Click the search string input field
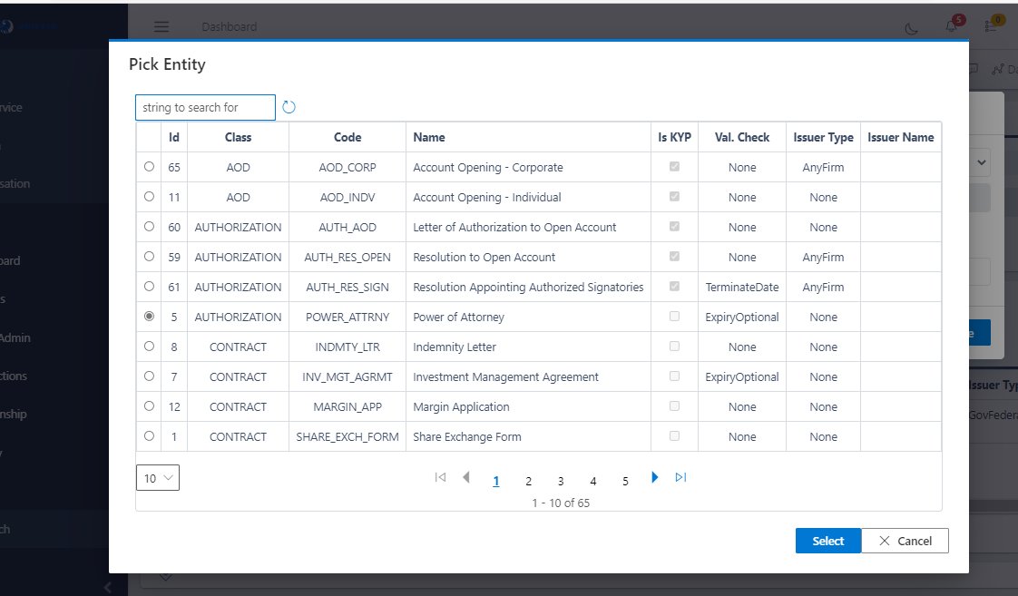The image size is (1018, 596). (x=205, y=107)
